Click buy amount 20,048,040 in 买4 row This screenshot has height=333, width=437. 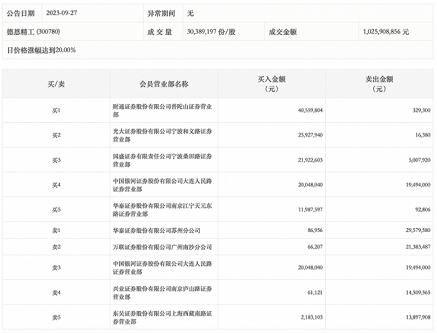tap(310, 185)
